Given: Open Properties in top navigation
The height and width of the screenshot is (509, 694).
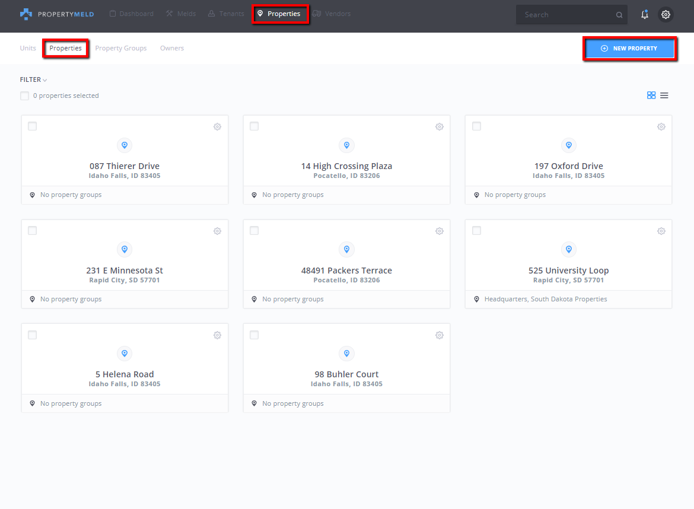Looking at the screenshot, I should point(279,14).
